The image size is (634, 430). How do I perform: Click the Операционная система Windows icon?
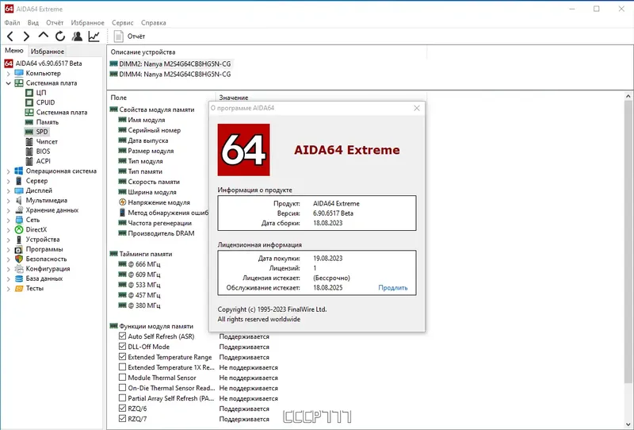point(18,171)
